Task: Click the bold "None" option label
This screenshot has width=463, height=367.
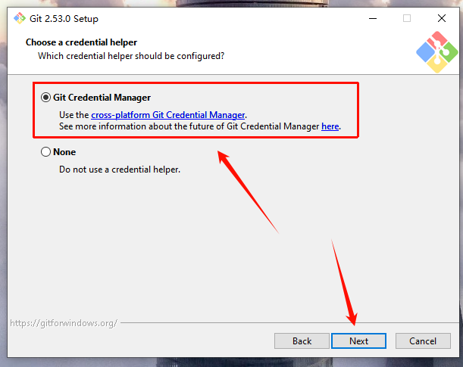Action: tap(64, 152)
